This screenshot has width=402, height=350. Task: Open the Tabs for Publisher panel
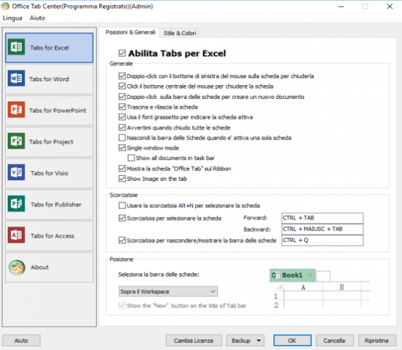coord(49,204)
